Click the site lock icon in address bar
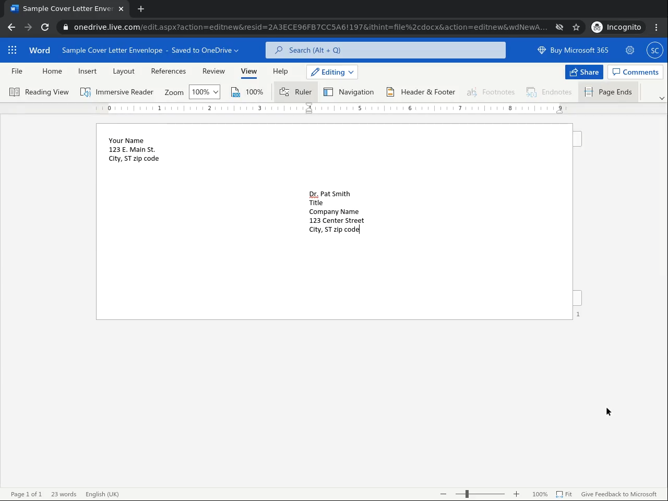The image size is (668, 501). point(65,27)
